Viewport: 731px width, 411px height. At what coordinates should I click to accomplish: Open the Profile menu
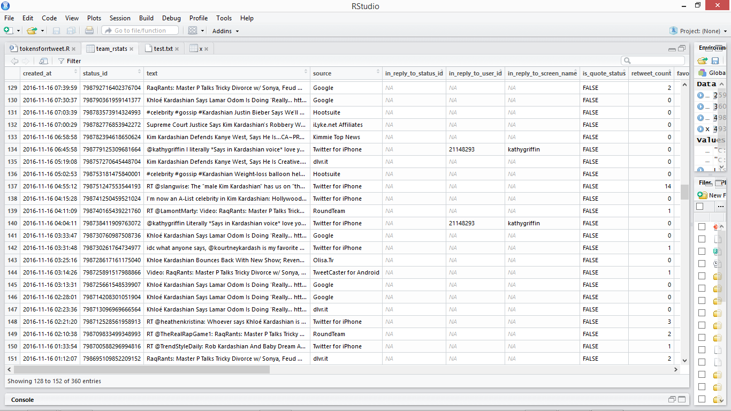(x=199, y=18)
